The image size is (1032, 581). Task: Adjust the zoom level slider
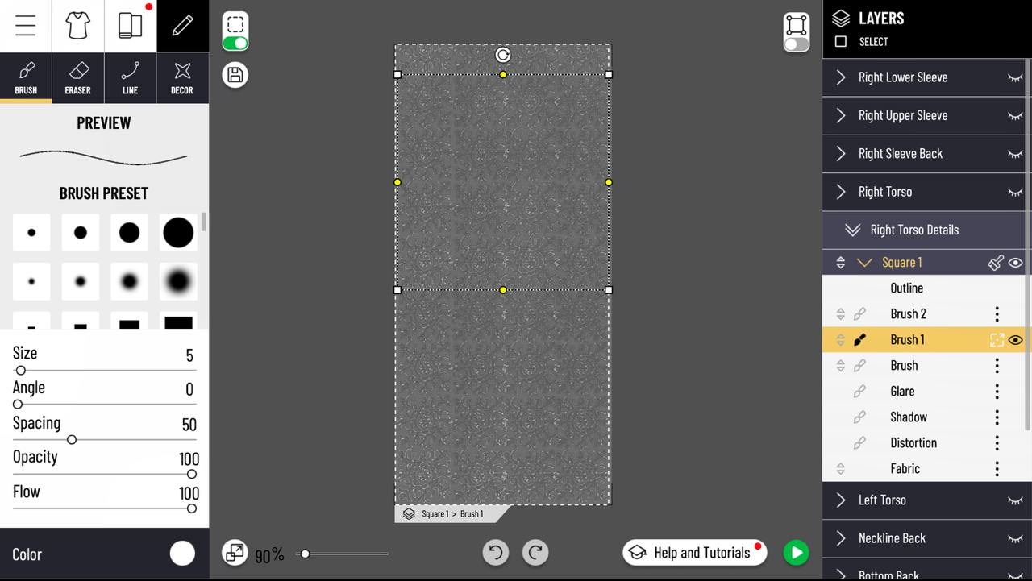click(305, 554)
